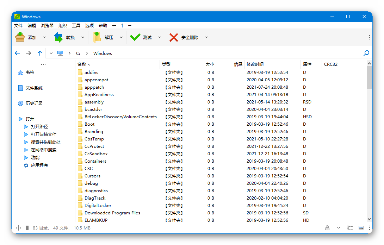Open the status bar style dropdown chevron
The height and width of the screenshot is (245, 384).
click(339, 228)
